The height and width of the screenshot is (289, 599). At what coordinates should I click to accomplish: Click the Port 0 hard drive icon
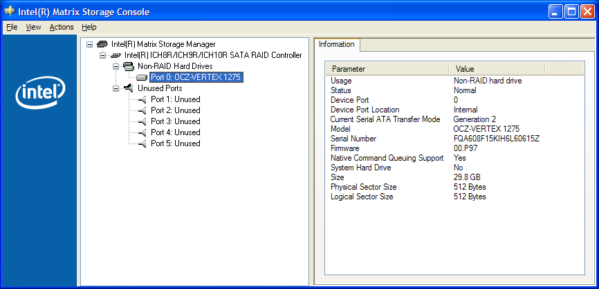[142, 78]
